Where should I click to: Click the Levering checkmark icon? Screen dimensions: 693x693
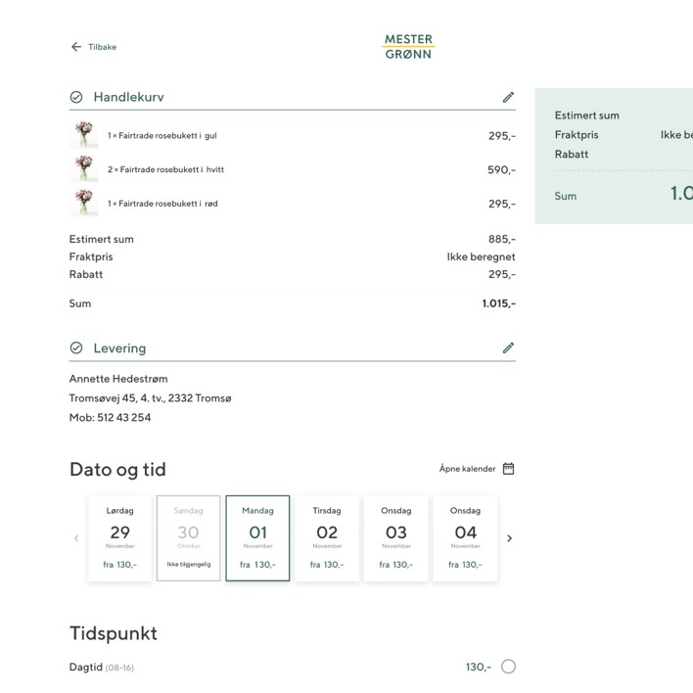(x=76, y=348)
